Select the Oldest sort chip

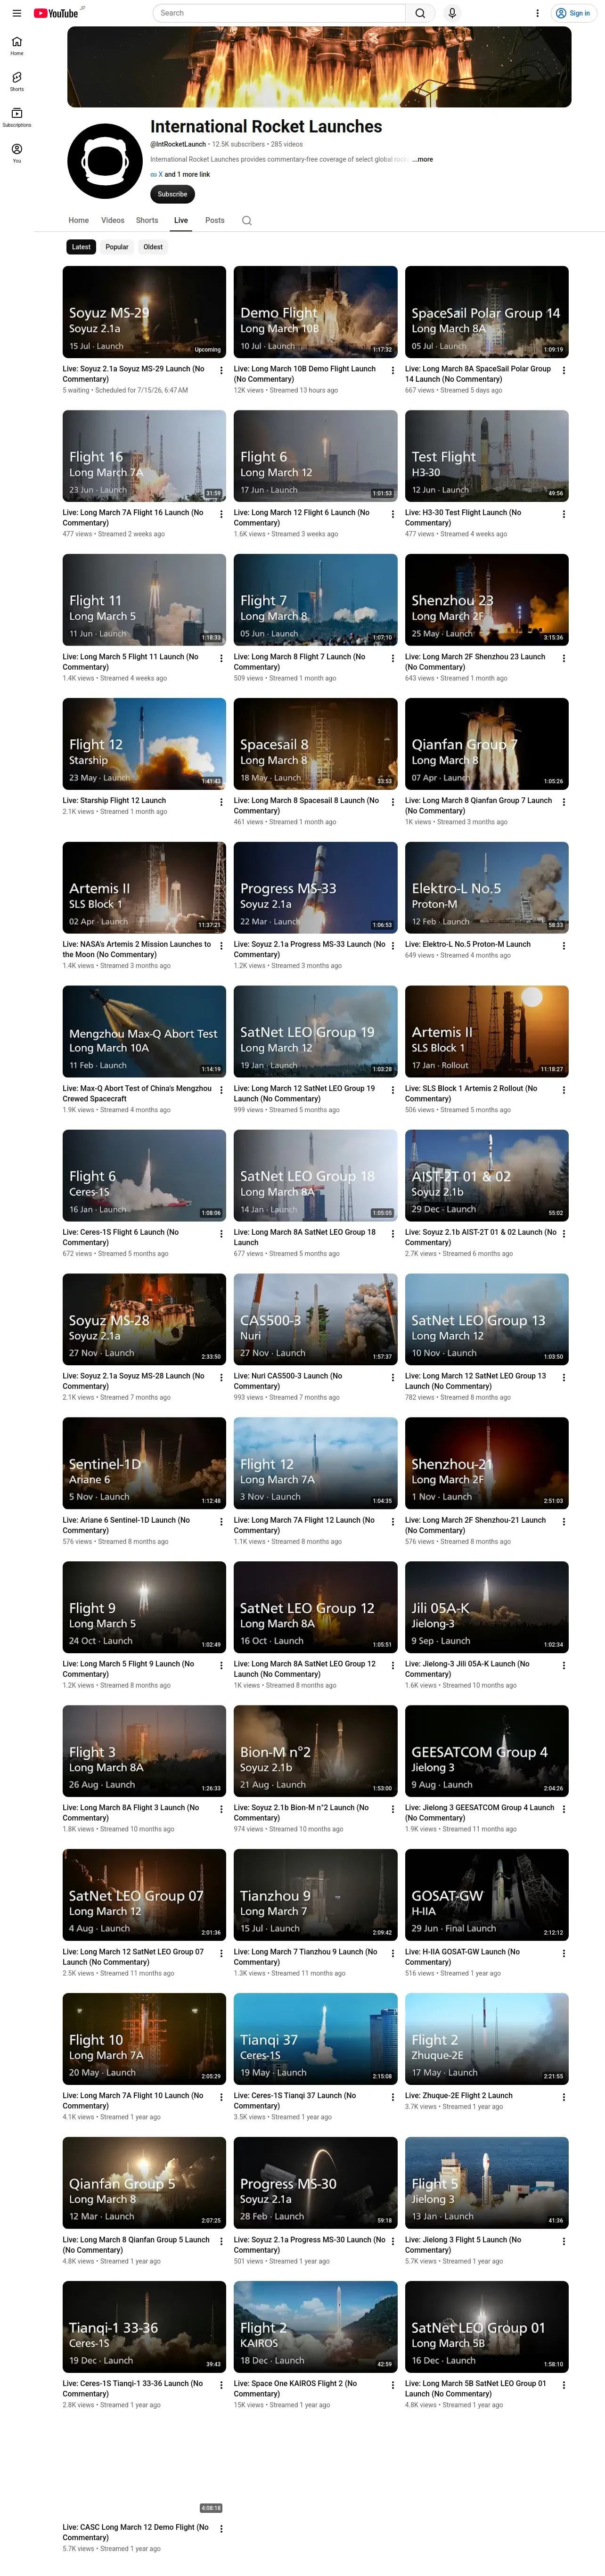(153, 247)
